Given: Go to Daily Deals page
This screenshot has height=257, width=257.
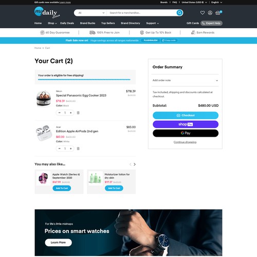Looking at the screenshot, I should tap(67, 23).
